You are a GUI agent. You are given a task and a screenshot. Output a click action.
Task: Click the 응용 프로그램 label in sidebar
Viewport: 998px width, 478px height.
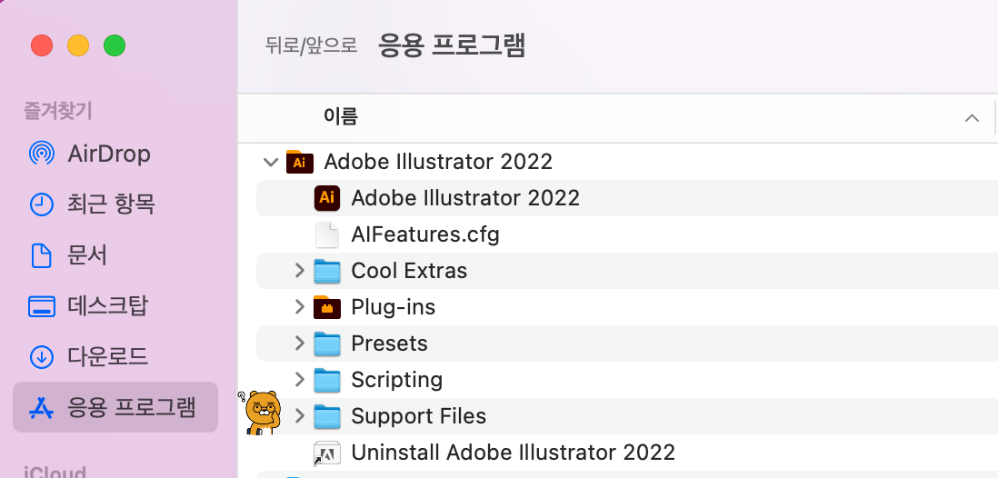[x=131, y=407]
